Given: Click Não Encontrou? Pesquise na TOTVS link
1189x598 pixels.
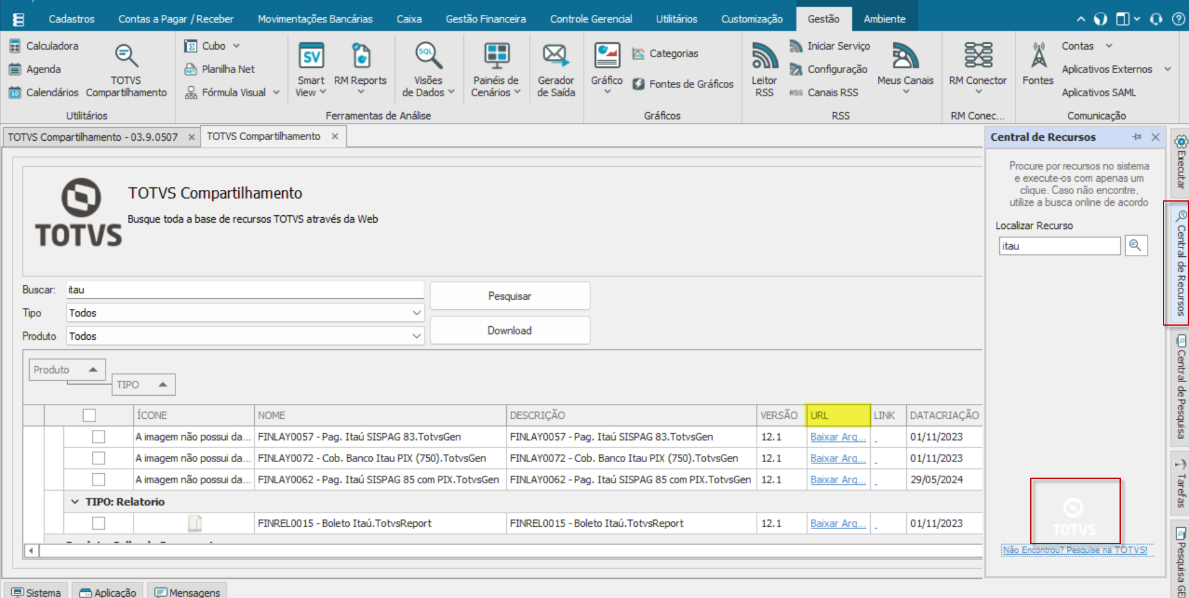Looking at the screenshot, I should coord(1075,550).
